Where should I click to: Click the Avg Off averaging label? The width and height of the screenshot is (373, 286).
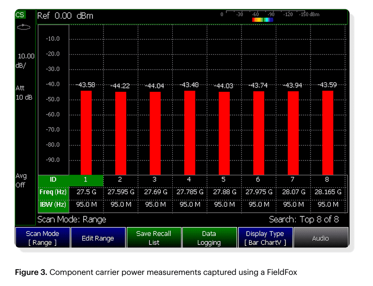coord(21,180)
